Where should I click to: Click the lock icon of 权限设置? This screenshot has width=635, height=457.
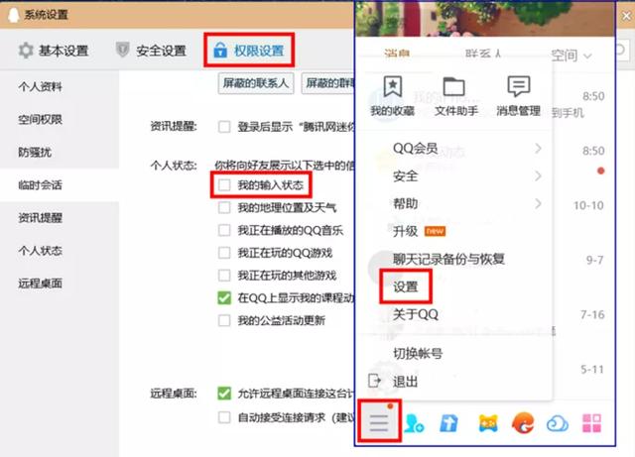220,50
